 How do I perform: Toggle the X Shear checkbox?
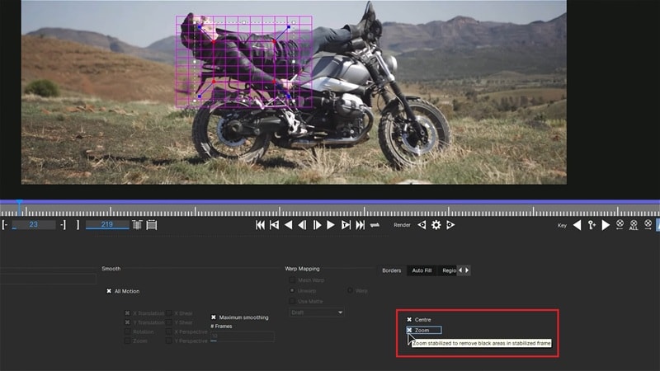[169, 313]
